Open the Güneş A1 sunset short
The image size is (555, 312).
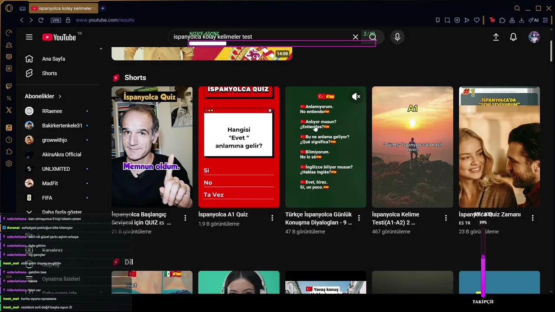412,147
